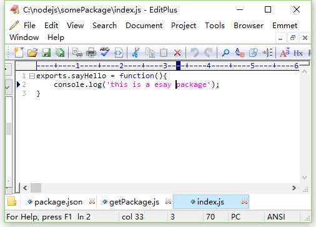The image size is (316, 227).
Task: Click the Print icon in toolbar
Action: click(x=91, y=53)
